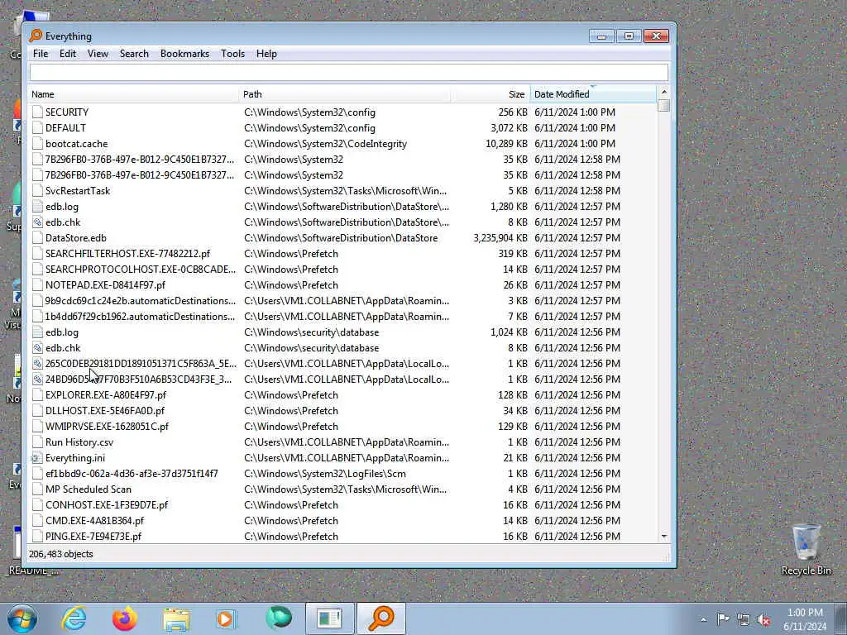Switch to Everything via taskbar button

click(380, 618)
